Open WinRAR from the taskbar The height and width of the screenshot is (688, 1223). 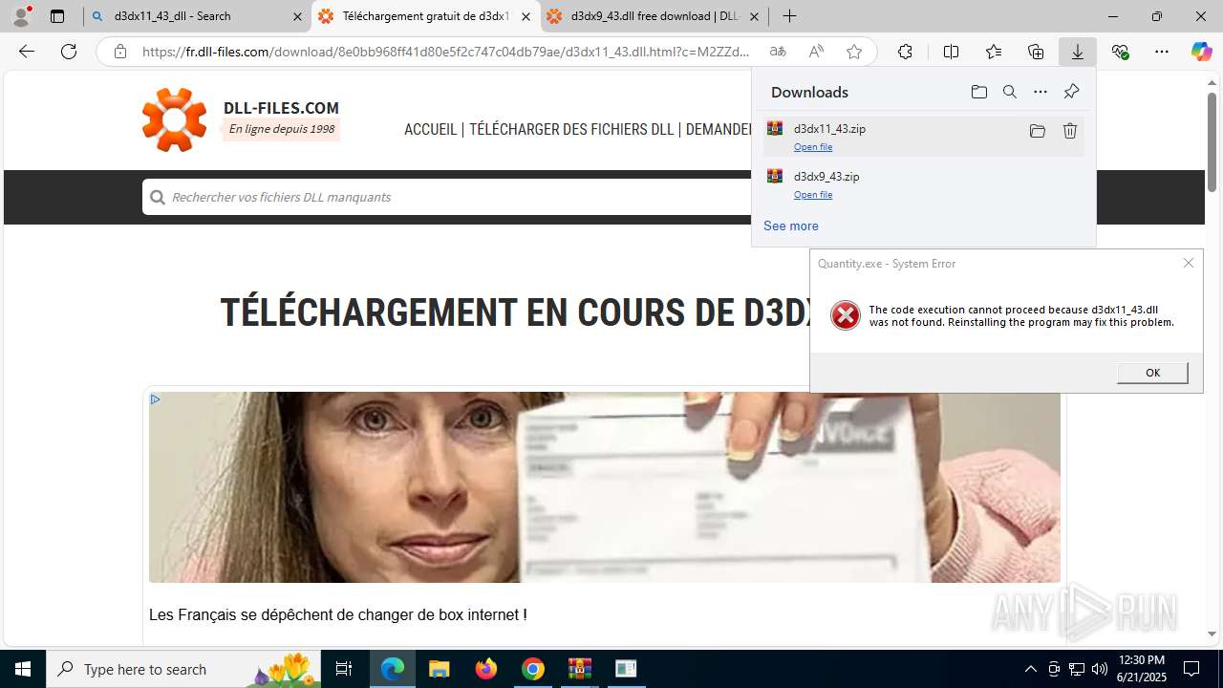(580, 669)
